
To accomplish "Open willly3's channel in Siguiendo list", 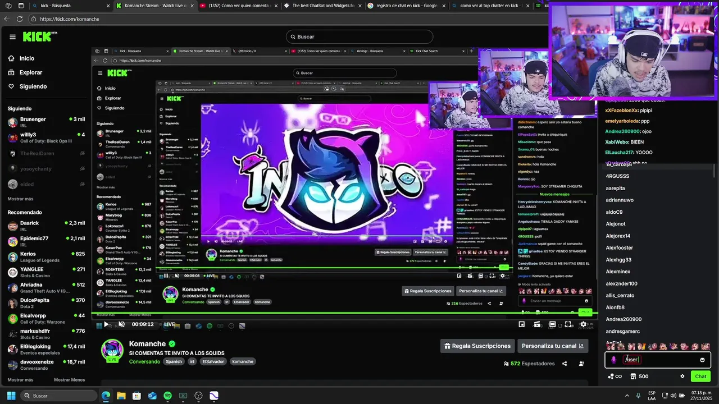I will pyautogui.click(x=46, y=137).
